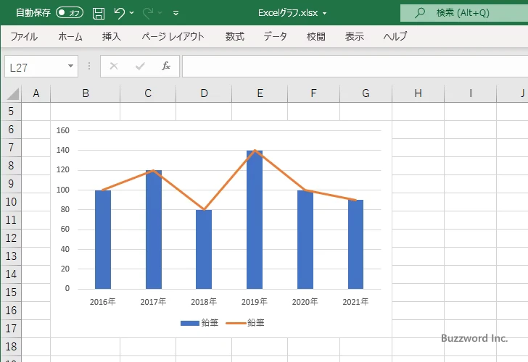Click the Insert Function fx icon
The image size is (528, 362).
(166, 66)
